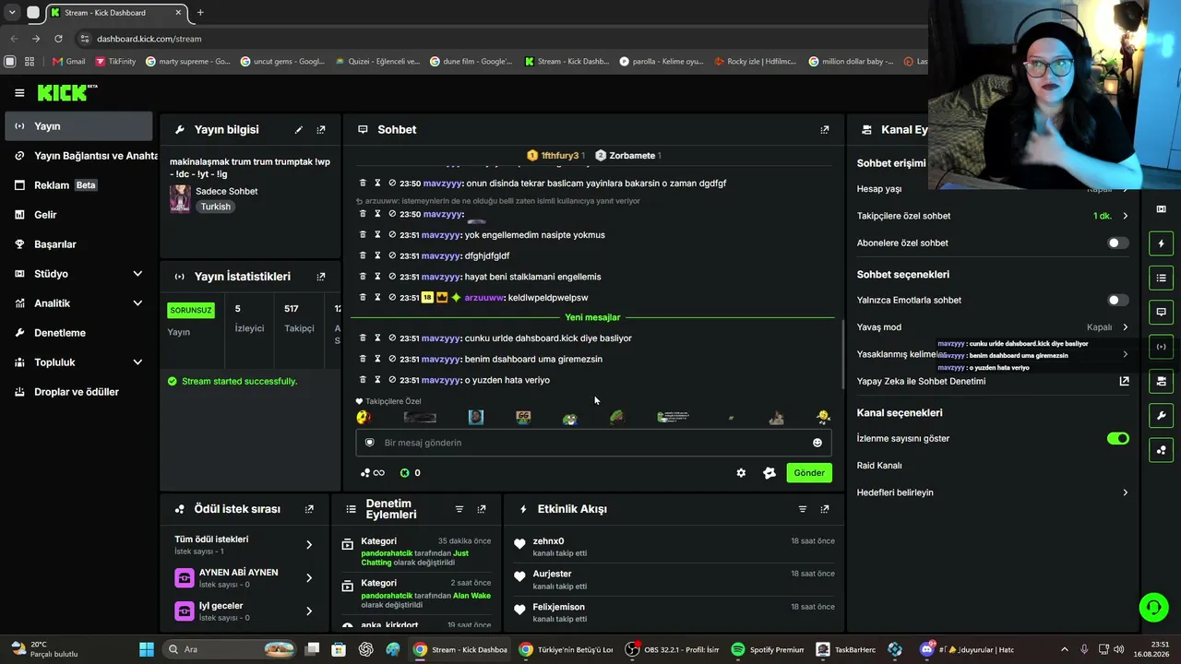The width and height of the screenshot is (1181, 664).
Task: Delete the 'yok engellemedim nasipte yokmus' message
Action: (x=363, y=235)
